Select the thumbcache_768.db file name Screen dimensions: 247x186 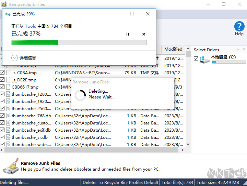click(x=31, y=116)
